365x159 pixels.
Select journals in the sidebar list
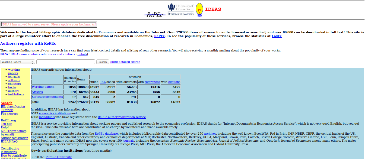(14, 77)
